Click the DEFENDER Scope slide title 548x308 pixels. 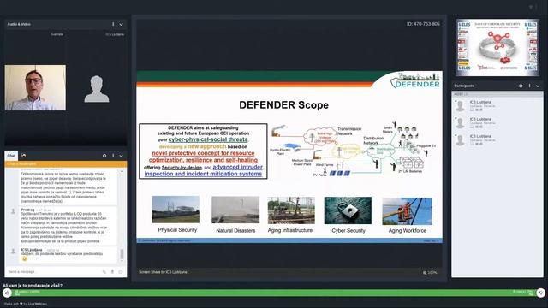coord(283,105)
